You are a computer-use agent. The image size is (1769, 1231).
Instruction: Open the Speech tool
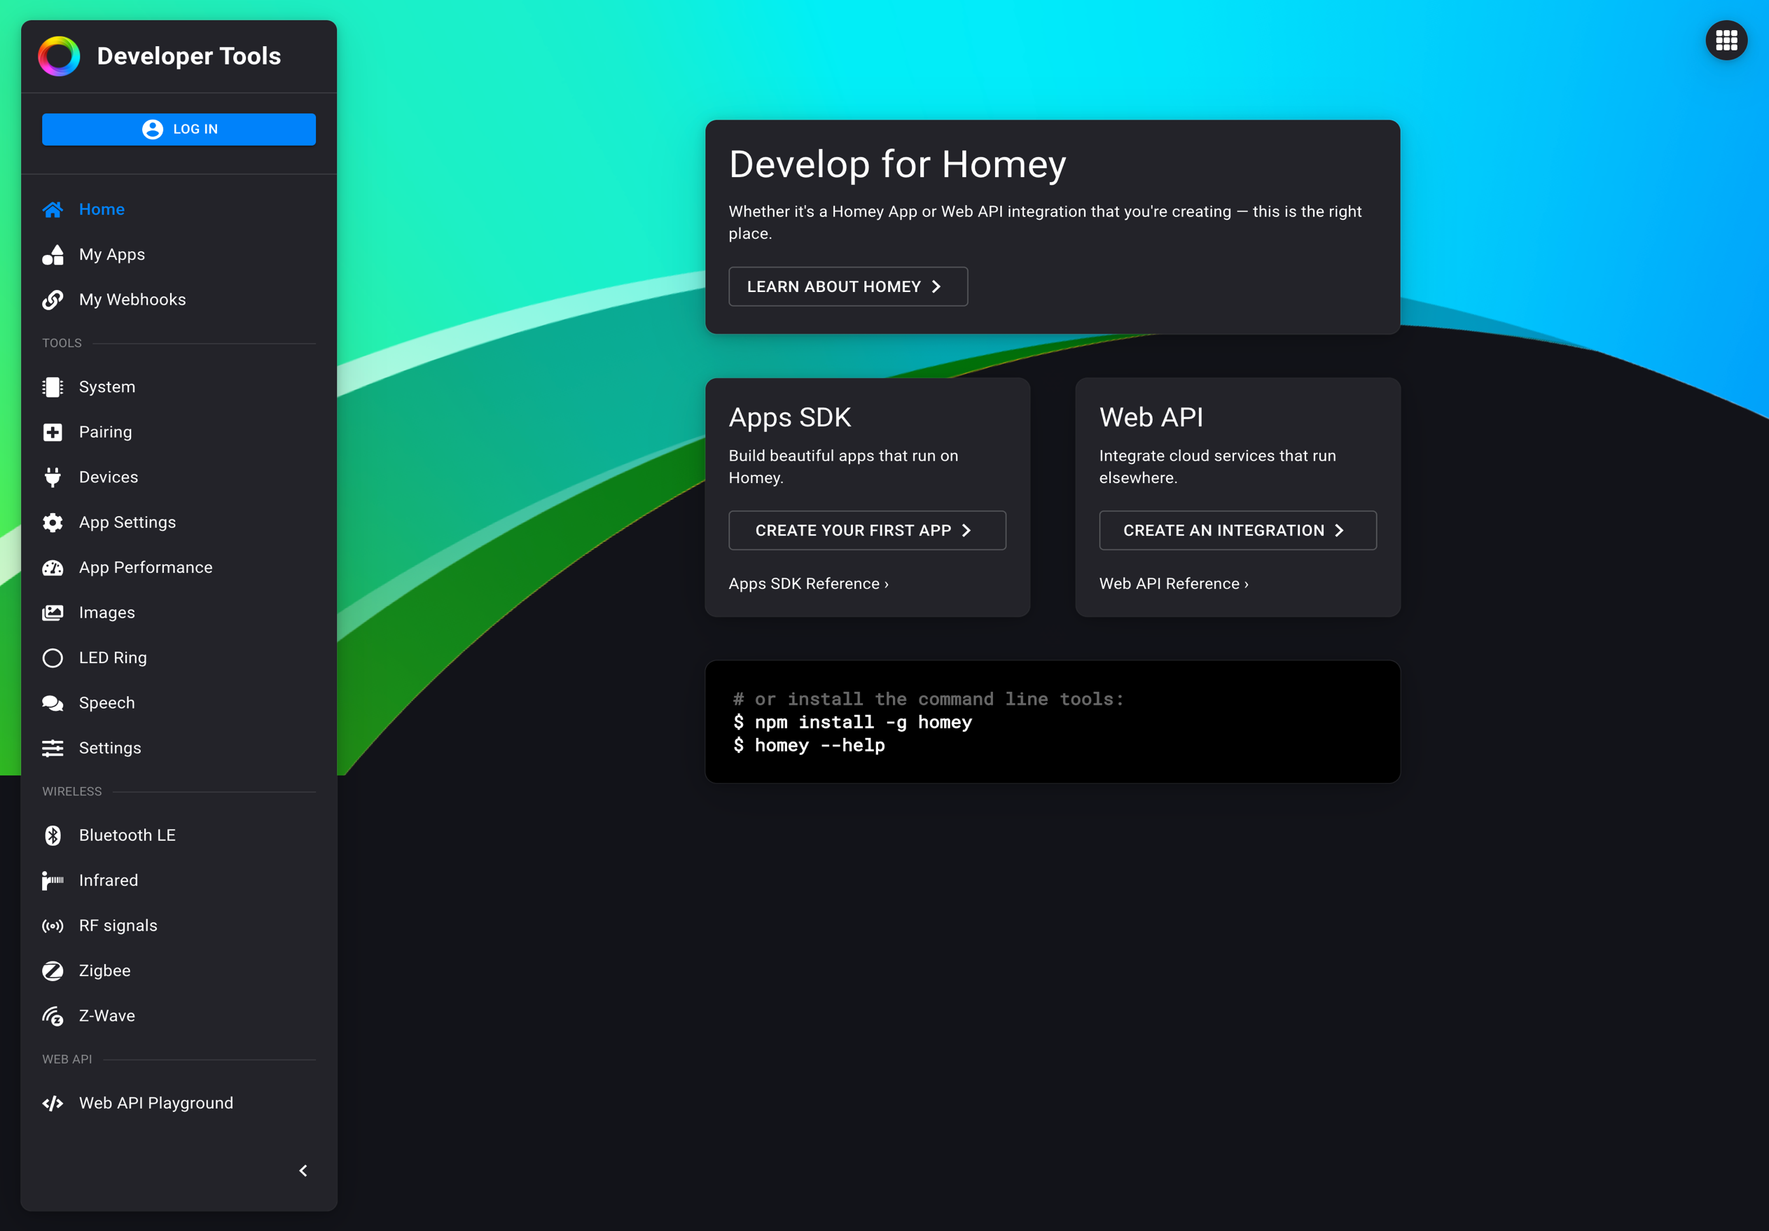[x=179, y=703]
